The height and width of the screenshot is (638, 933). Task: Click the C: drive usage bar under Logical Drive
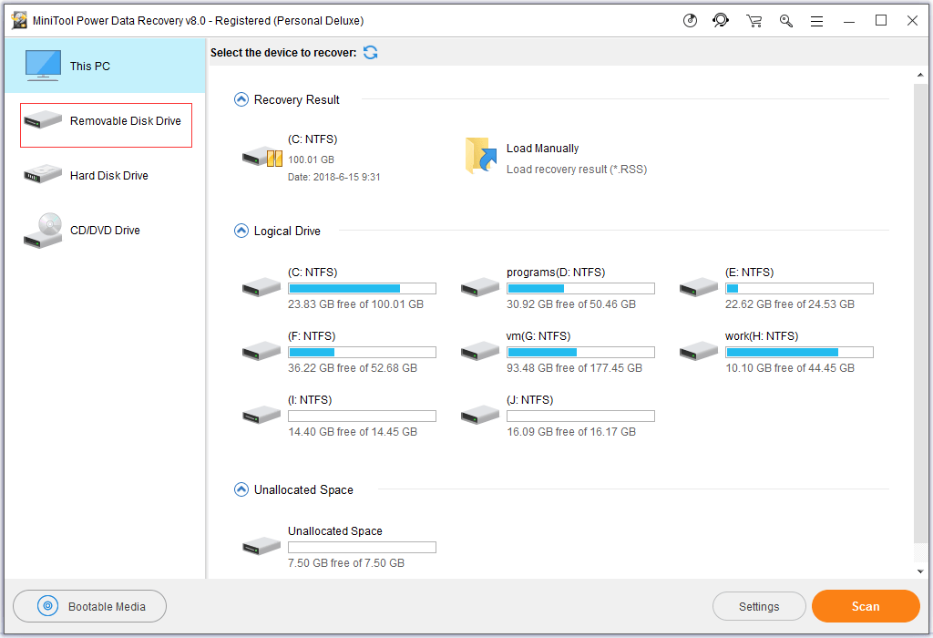pyautogui.click(x=362, y=289)
